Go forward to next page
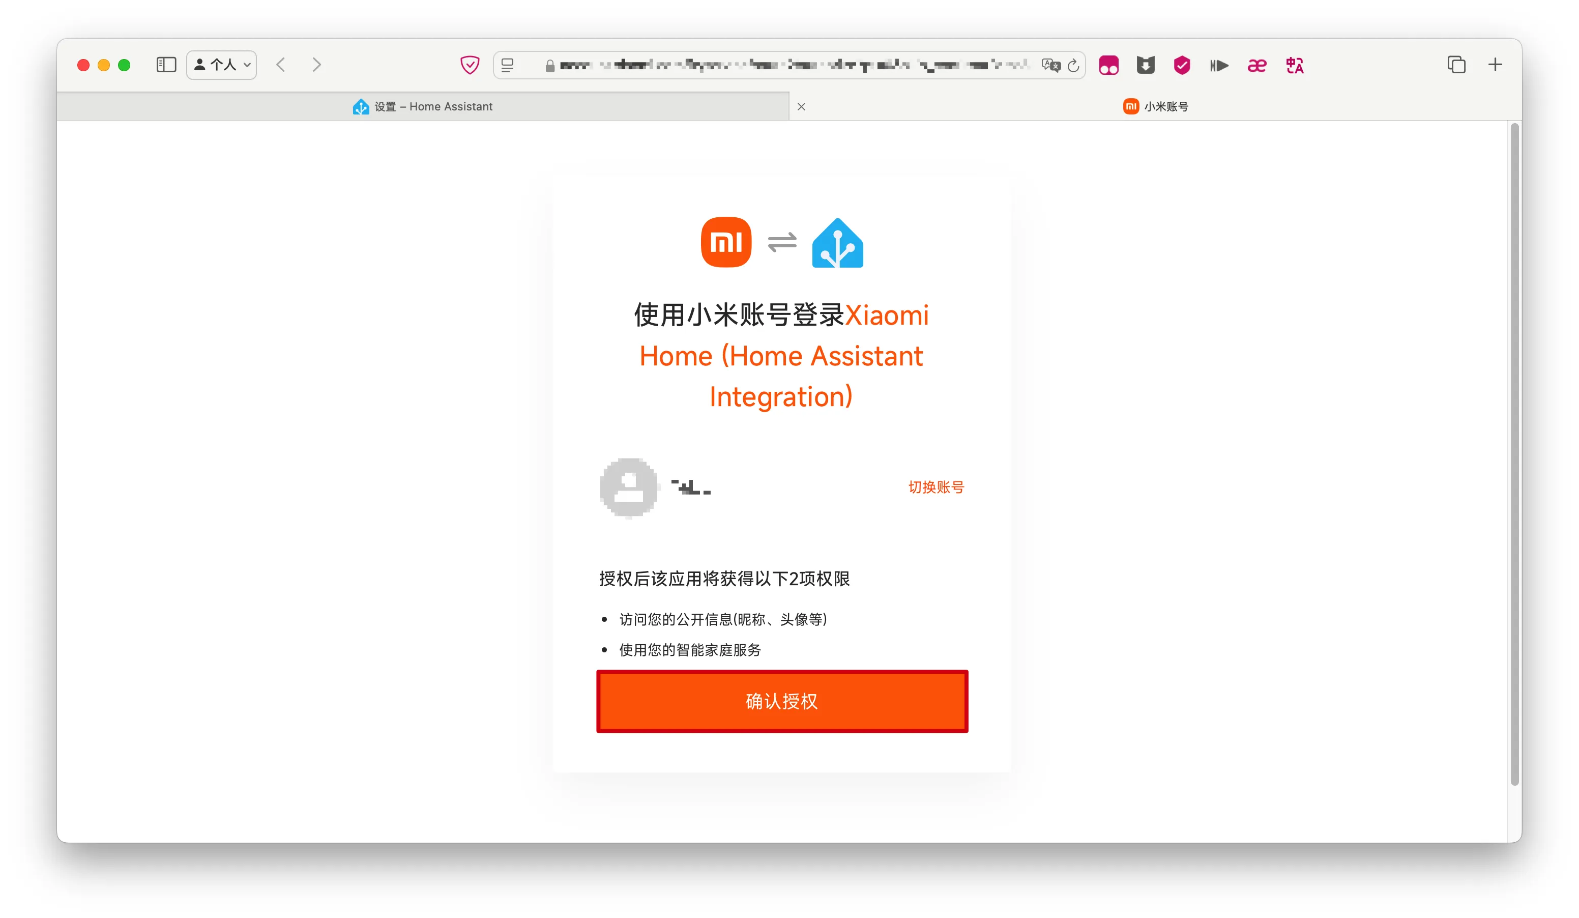This screenshot has height=918, width=1579. 317,65
